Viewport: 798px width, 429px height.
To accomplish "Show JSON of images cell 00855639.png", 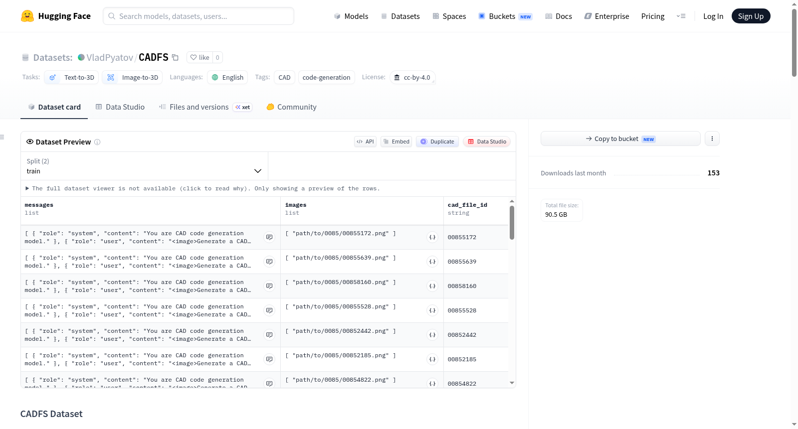I will click(432, 262).
